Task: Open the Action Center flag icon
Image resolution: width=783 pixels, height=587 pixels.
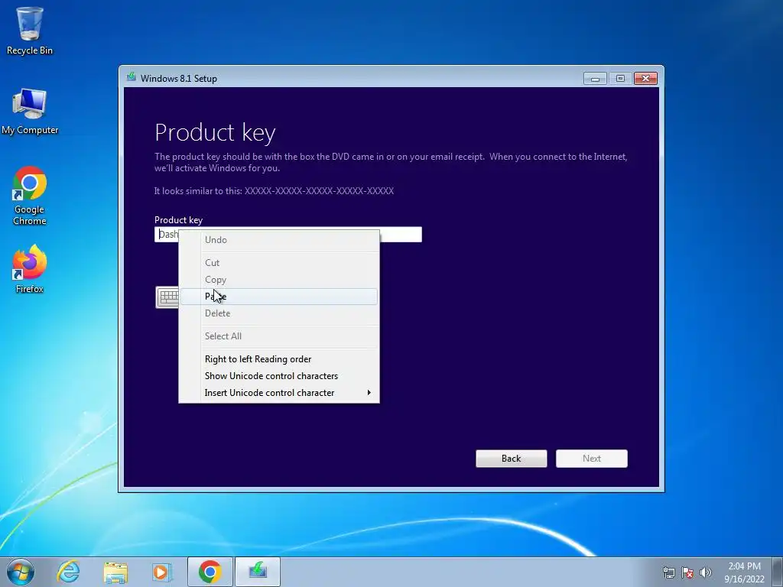Action: pyautogui.click(x=687, y=572)
